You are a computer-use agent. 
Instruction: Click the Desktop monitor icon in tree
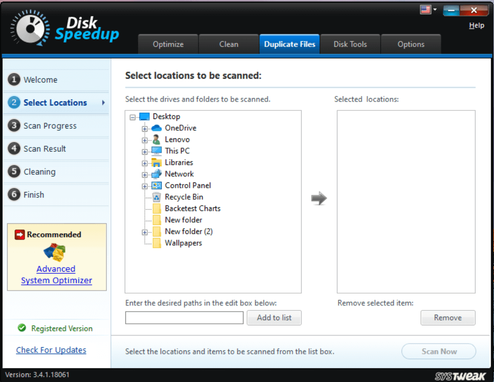pos(144,117)
